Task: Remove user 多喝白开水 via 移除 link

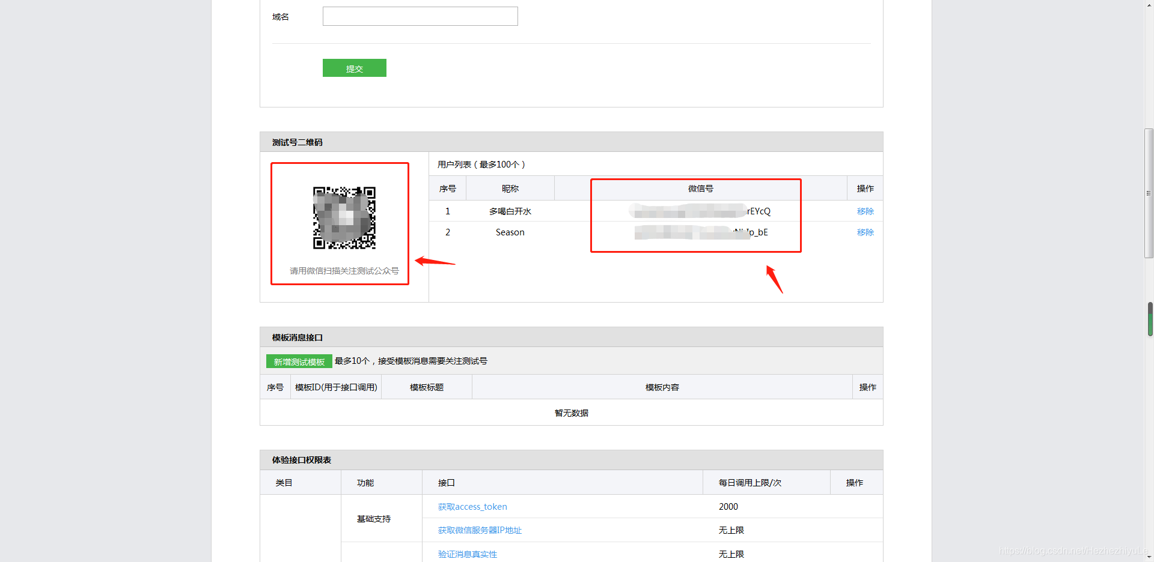Action: (x=865, y=211)
